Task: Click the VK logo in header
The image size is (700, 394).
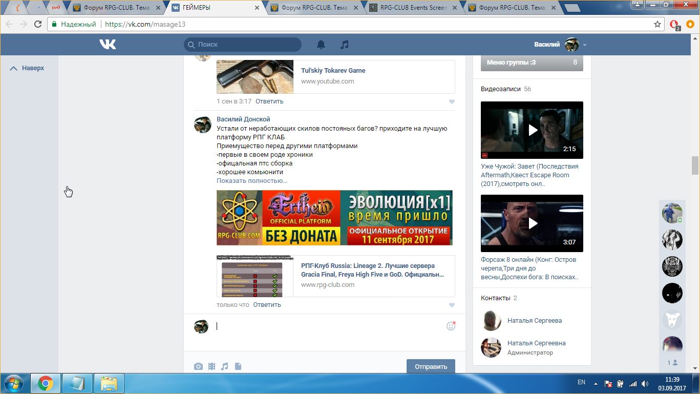Action: click(x=108, y=45)
